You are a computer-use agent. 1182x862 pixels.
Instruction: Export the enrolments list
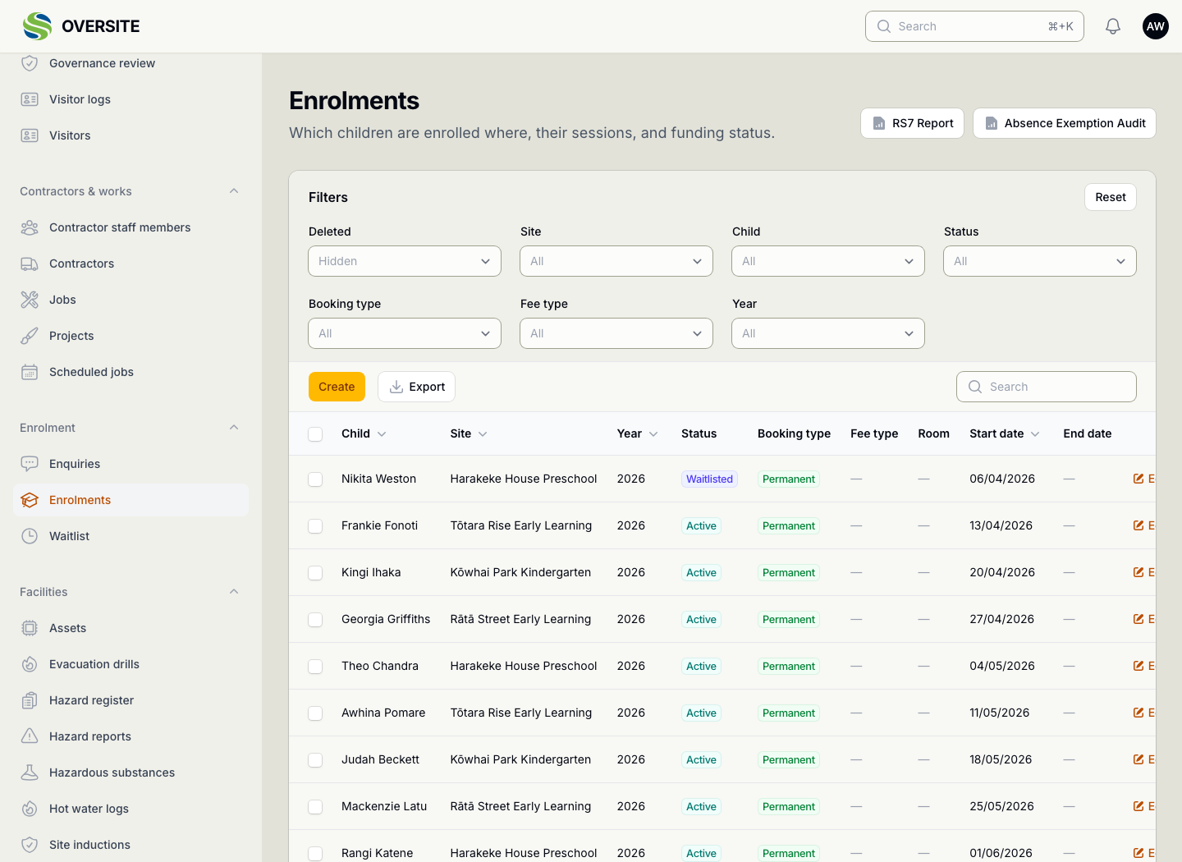416,387
